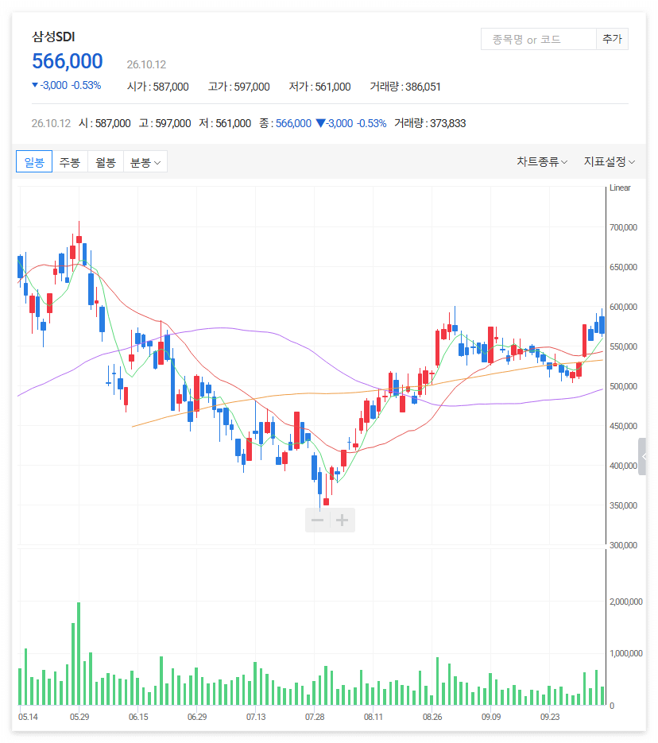Click the Linear scale label

620,188
